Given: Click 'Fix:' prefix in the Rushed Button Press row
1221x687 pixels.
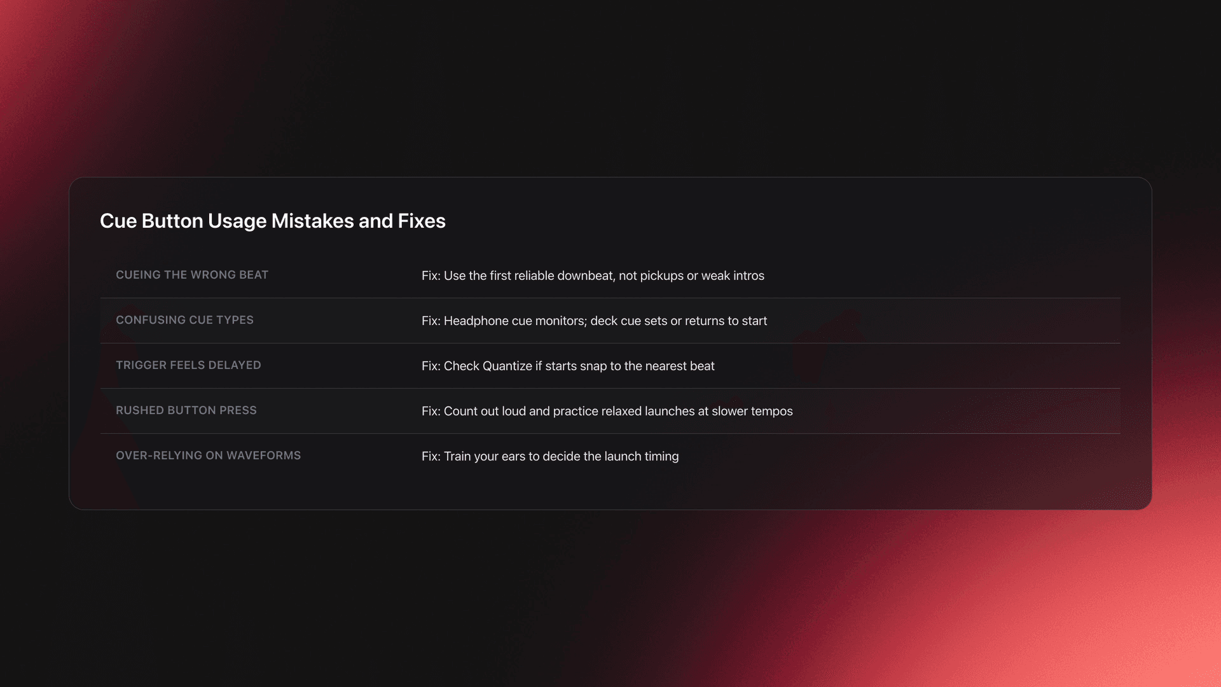Looking at the screenshot, I should tap(431, 411).
